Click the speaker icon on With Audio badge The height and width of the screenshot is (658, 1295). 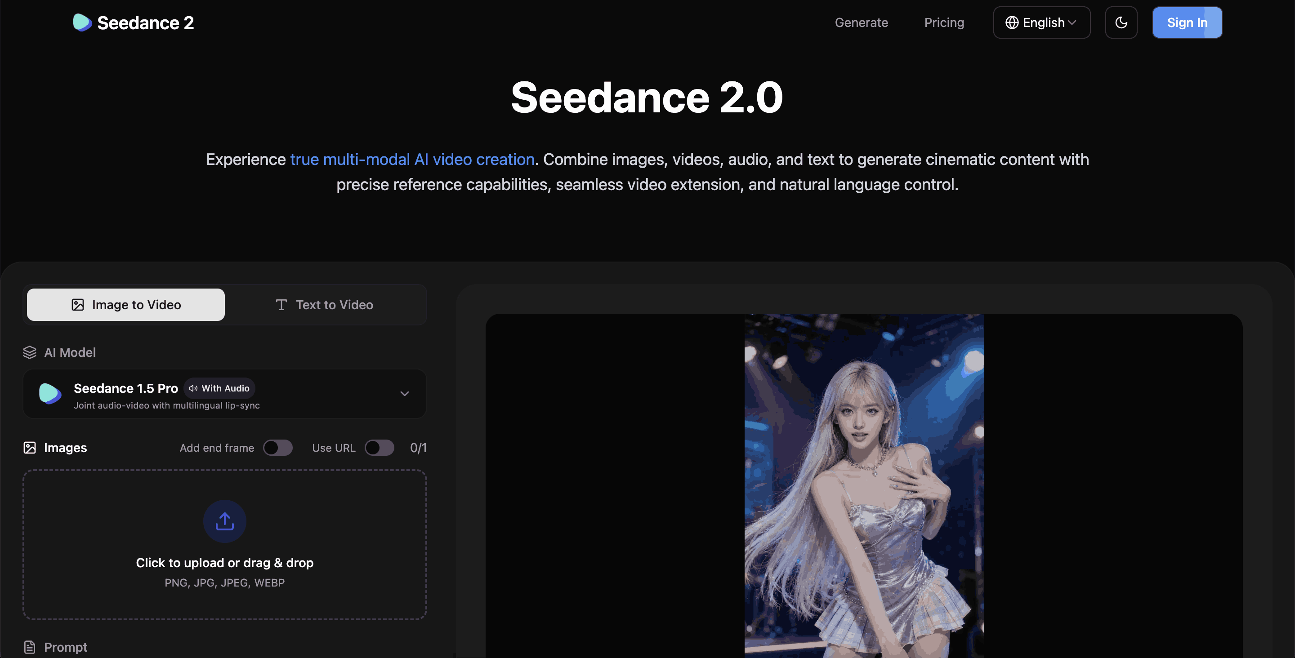click(x=192, y=388)
